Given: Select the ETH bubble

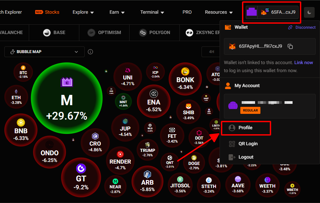Looking at the screenshot, I should point(16,97).
